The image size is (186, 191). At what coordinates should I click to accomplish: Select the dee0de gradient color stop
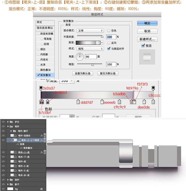pos(144,102)
